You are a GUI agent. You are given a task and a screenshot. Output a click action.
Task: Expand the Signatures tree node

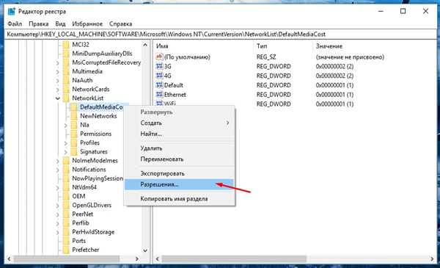pos(66,152)
